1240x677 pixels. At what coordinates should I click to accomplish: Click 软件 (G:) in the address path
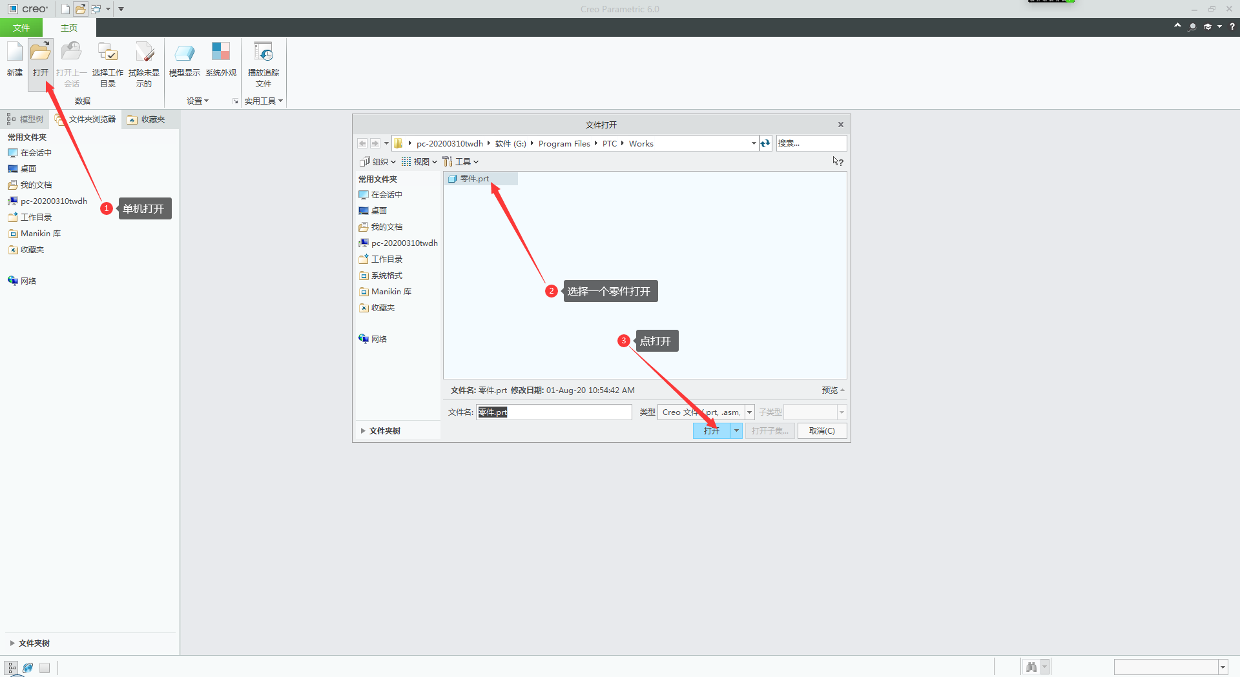[510, 144]
